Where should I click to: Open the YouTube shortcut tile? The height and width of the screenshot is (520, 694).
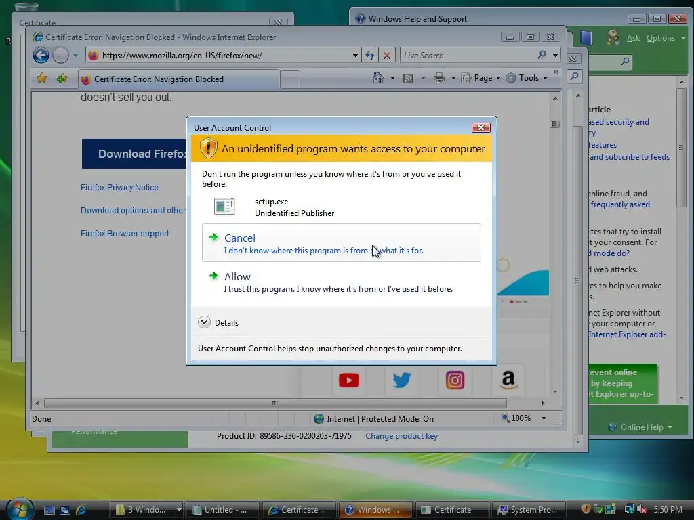click(349, 381)
